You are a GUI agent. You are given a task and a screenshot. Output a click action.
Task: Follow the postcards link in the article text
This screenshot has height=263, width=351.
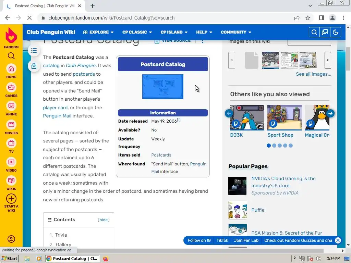(84, 74)
